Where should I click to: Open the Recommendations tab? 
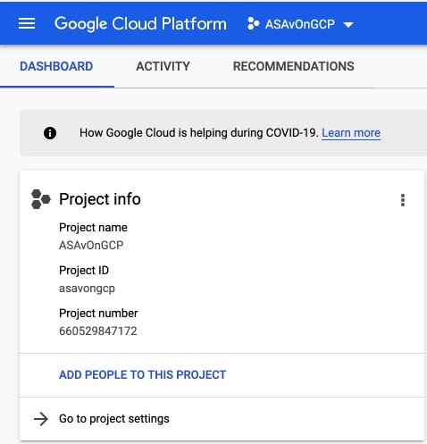coord(294,66)
